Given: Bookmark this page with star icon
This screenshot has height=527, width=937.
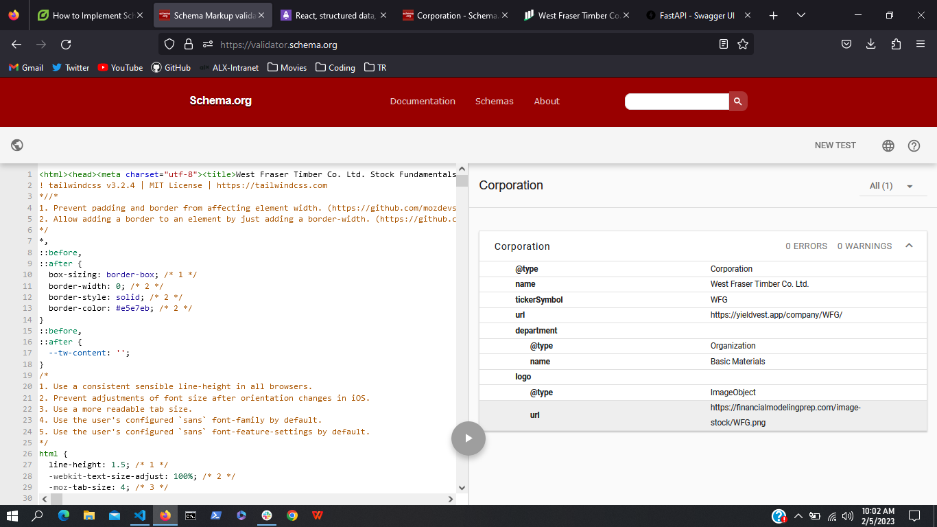Looking at the screenshot, I should 743,44.
